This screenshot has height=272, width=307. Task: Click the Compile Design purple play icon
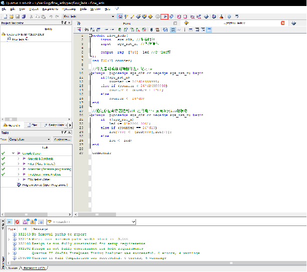click(x=19, y=153)
